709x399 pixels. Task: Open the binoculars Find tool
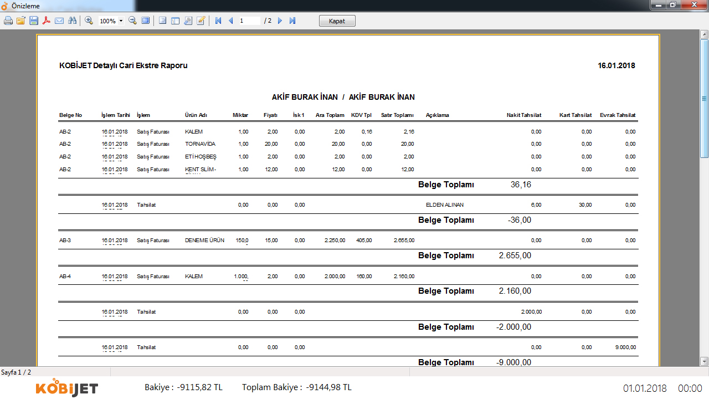tap(72, 21)
